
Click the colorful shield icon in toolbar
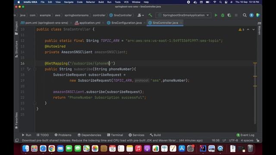[x=258, y=15]
